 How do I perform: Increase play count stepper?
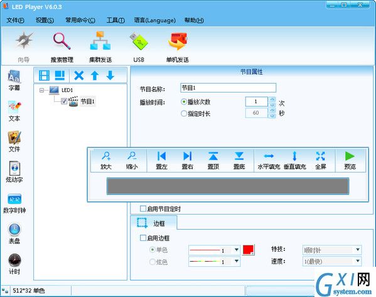(272, 99)
